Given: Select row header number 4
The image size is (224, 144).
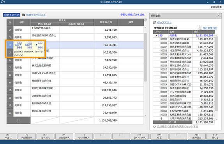Looking at the screenshot, I should tap(10, 45).
